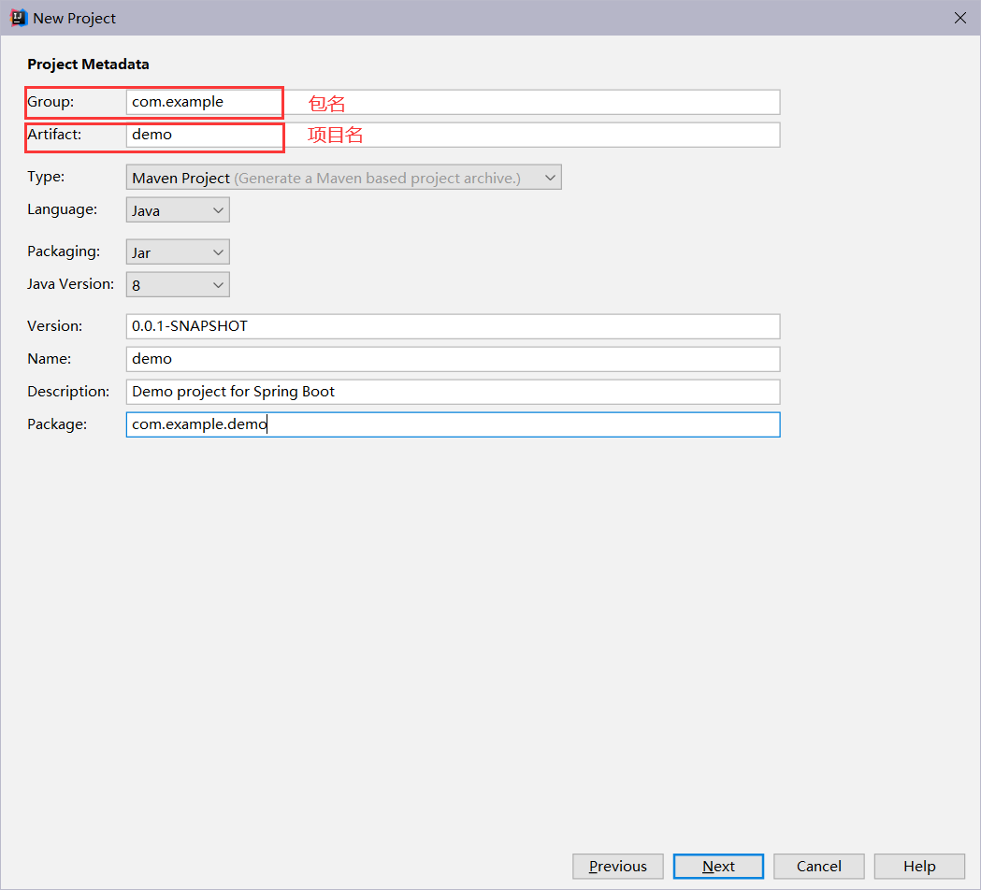Click the Artifact input field
Screen dimensions: 981x890
click(x=453, y=136)
